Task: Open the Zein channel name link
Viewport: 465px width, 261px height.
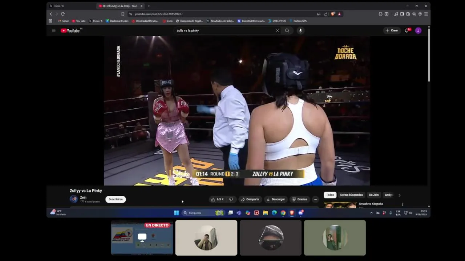Action: (x=83, y=198)
